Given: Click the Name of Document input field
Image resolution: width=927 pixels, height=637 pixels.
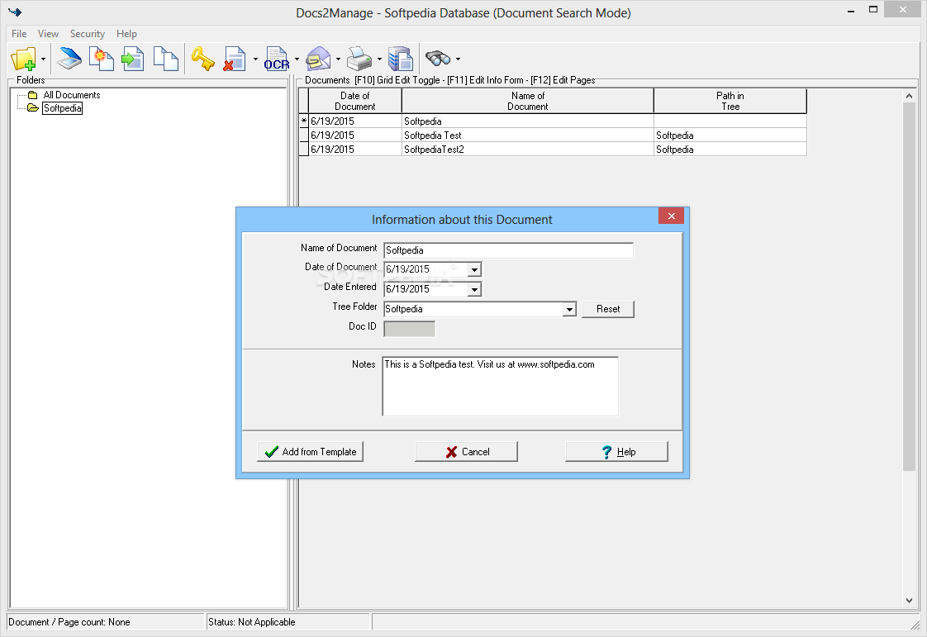Looking at the screenshot, I should pos(508,250).
